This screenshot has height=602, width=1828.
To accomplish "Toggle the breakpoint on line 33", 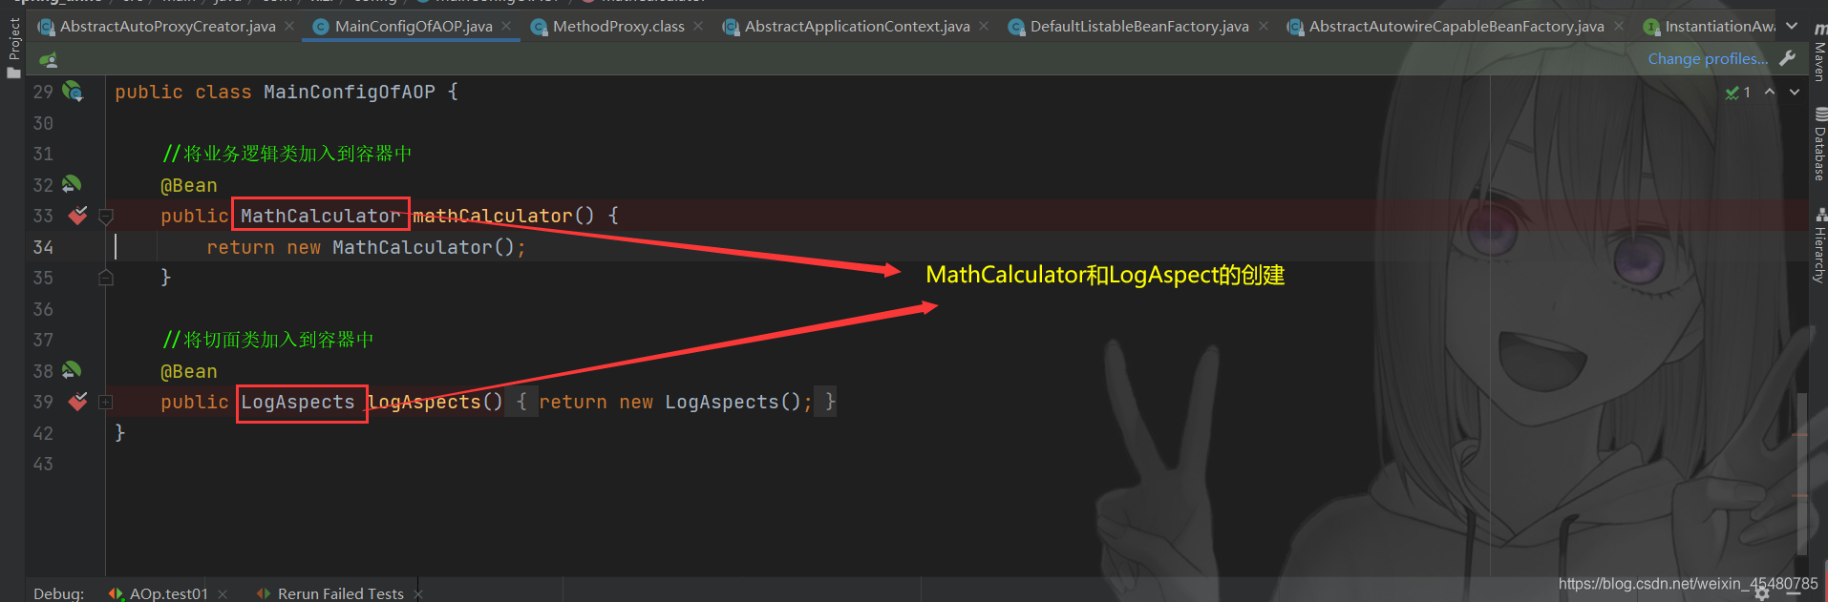I will 77,216.
